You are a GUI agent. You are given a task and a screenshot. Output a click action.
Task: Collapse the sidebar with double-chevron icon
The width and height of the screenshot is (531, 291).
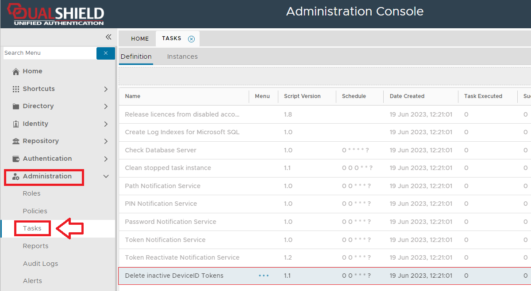click(108, 37)
